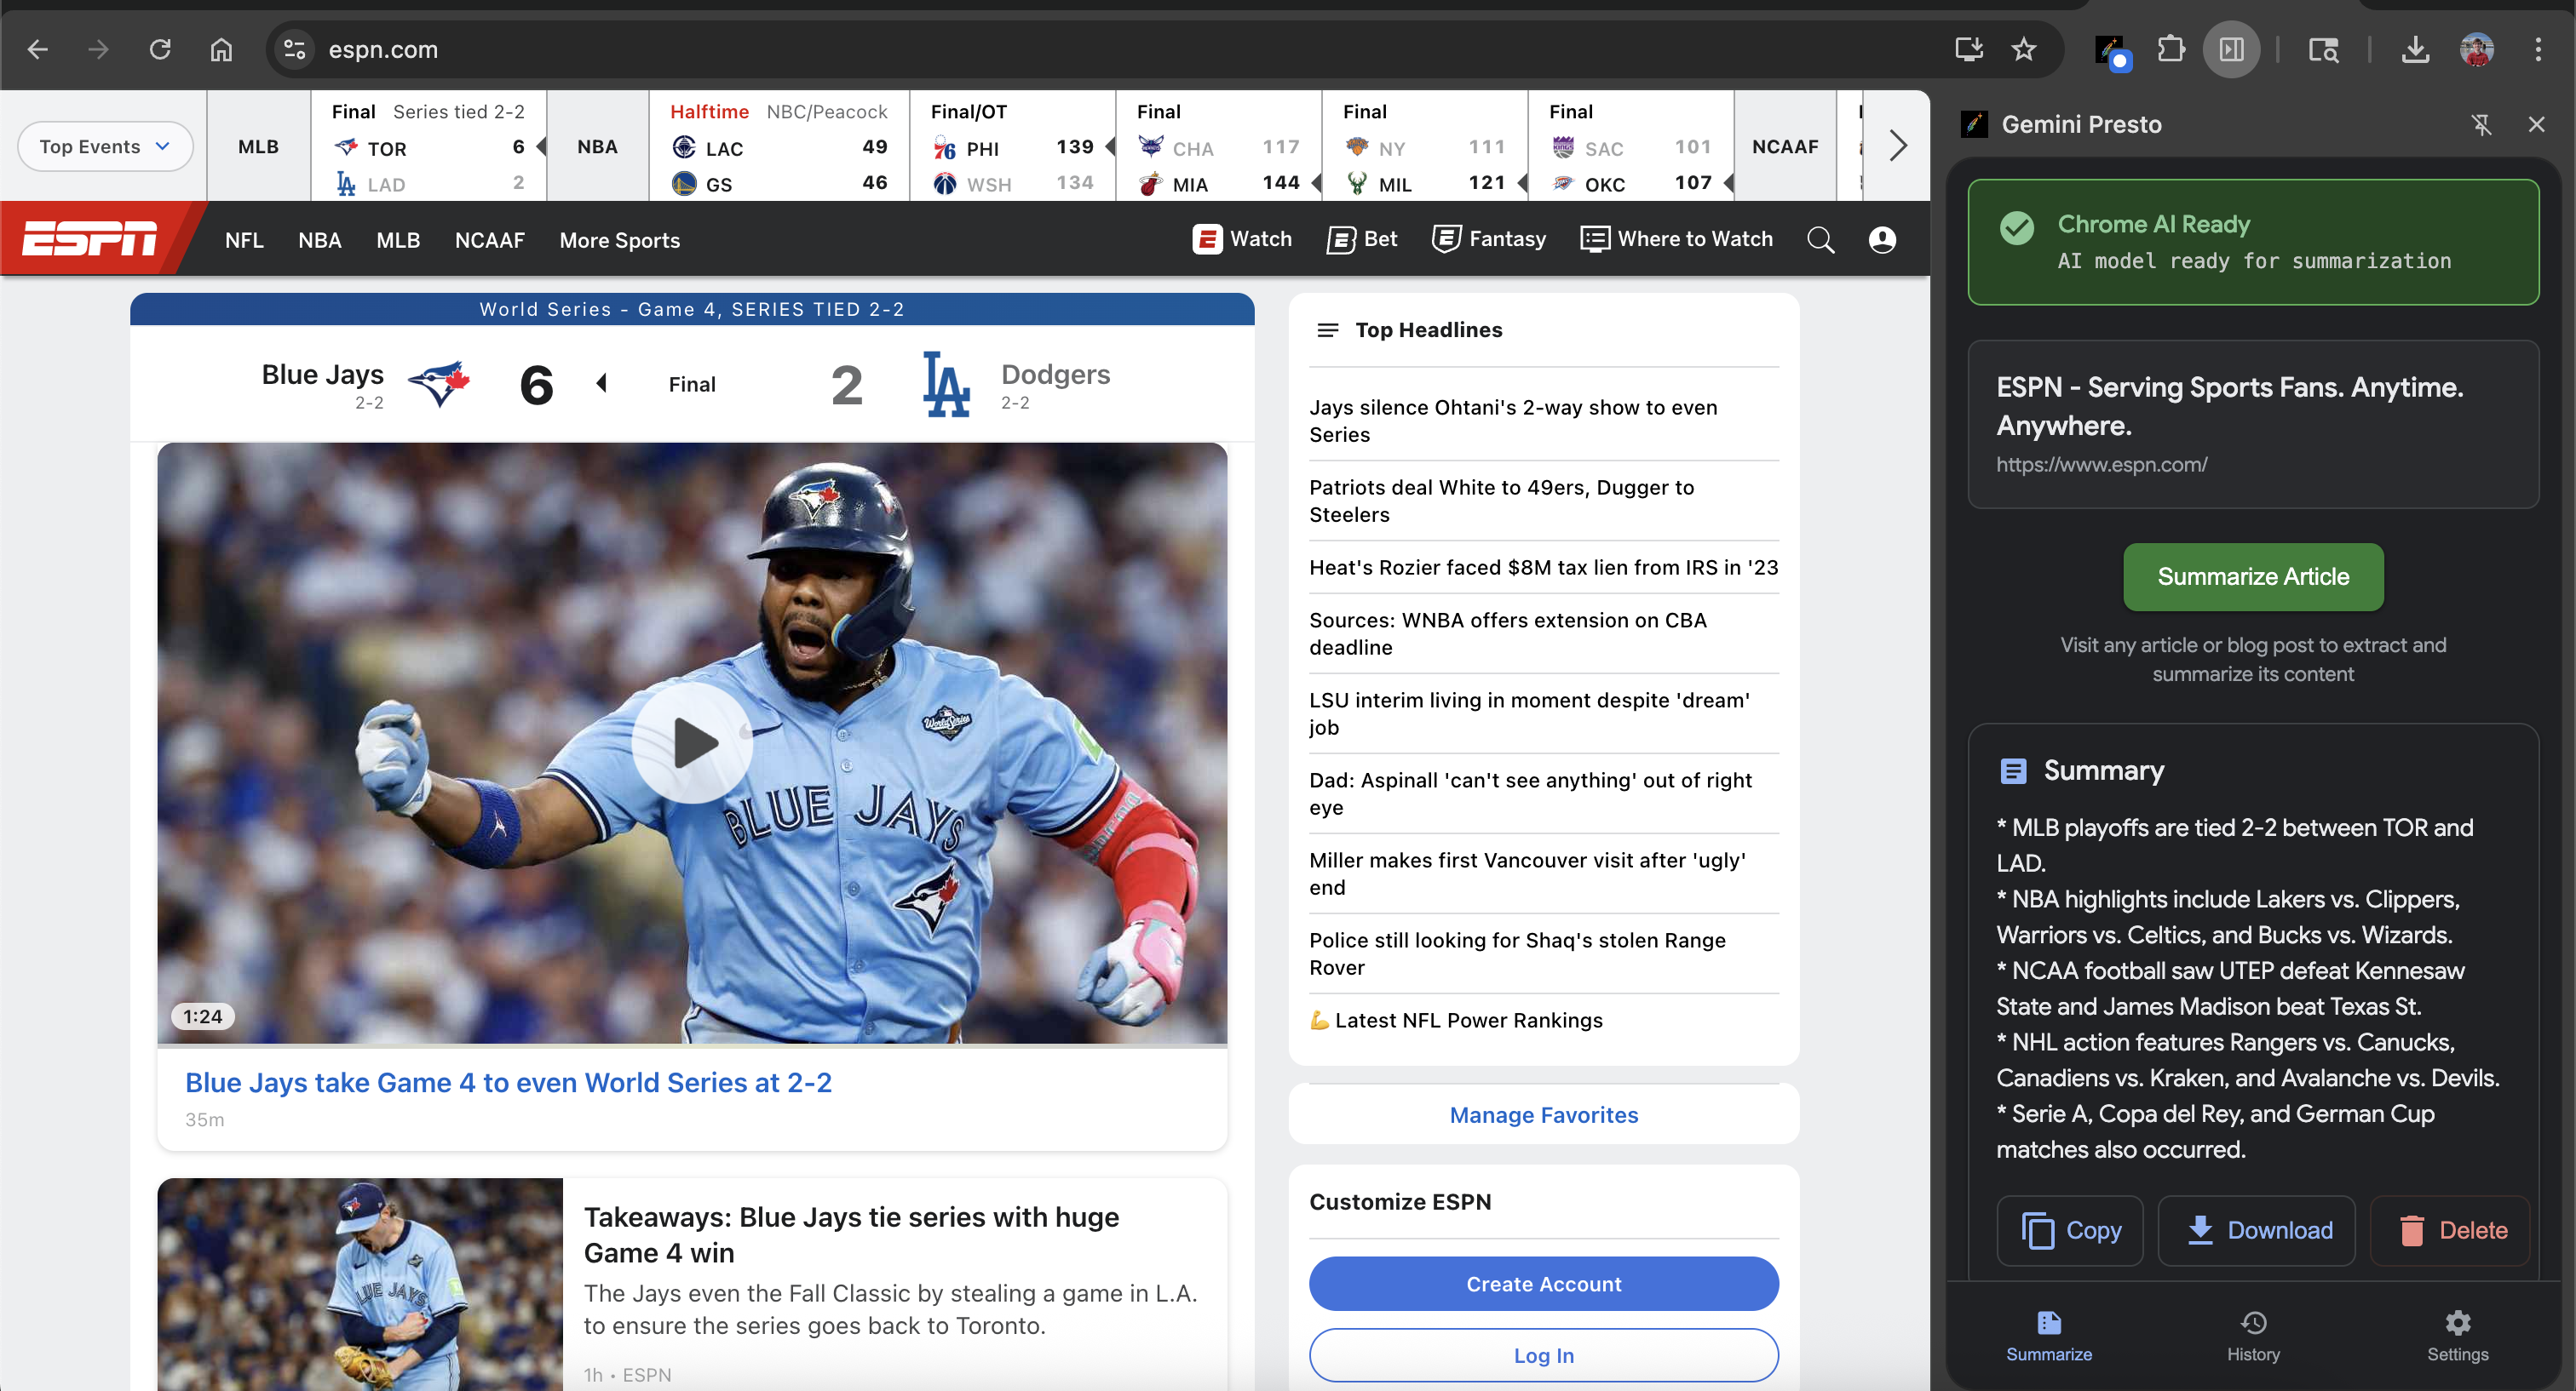This screenshot has height=1391, width=2576.
Task: Play the Blue Jays video
Action: [692, 742]
